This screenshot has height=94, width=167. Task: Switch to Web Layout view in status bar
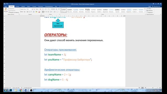point(146,88)
